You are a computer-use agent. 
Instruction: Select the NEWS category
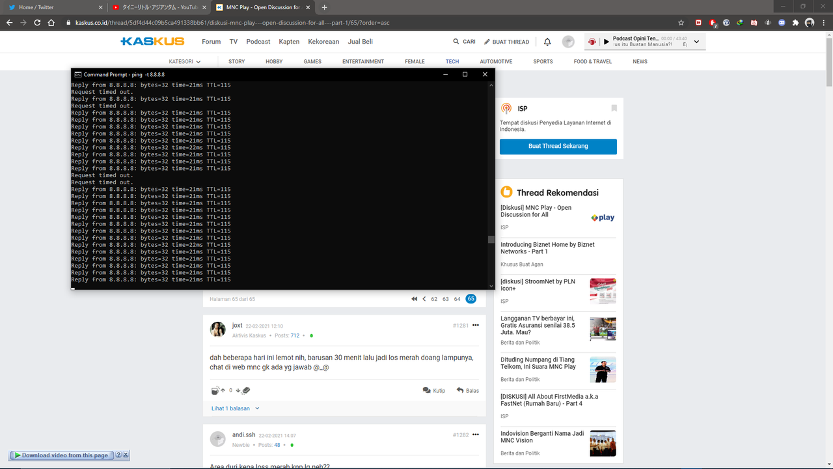(x=640, y=62)
